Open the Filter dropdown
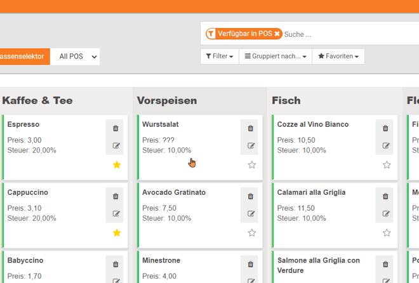The width and height of the screenshot is (419, 283). tap(220, 56)
